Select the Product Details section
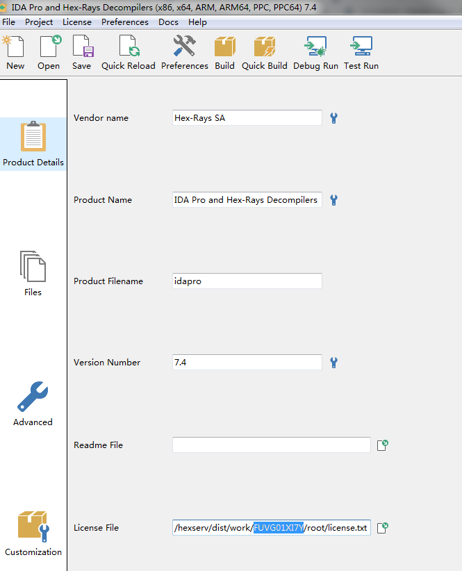 tap(33, 144)
